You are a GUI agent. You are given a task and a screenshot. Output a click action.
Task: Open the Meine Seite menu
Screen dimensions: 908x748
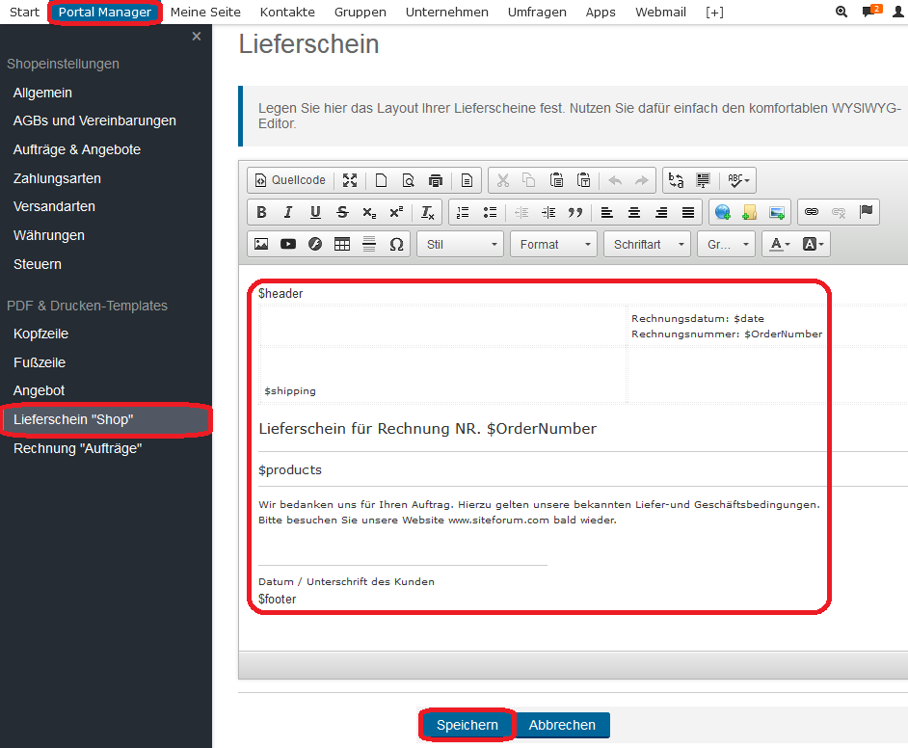tap(205, 13)
